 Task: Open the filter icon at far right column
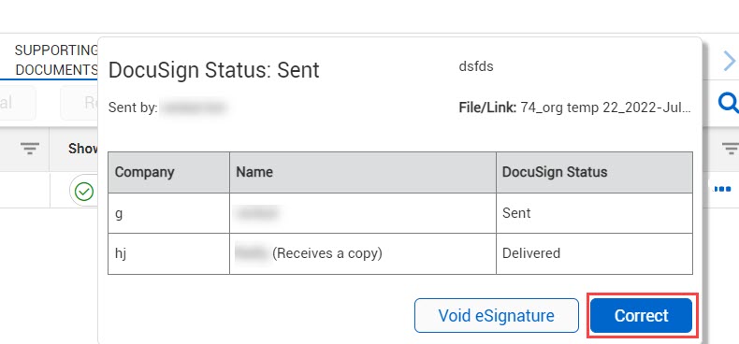[x=731, y=149]
